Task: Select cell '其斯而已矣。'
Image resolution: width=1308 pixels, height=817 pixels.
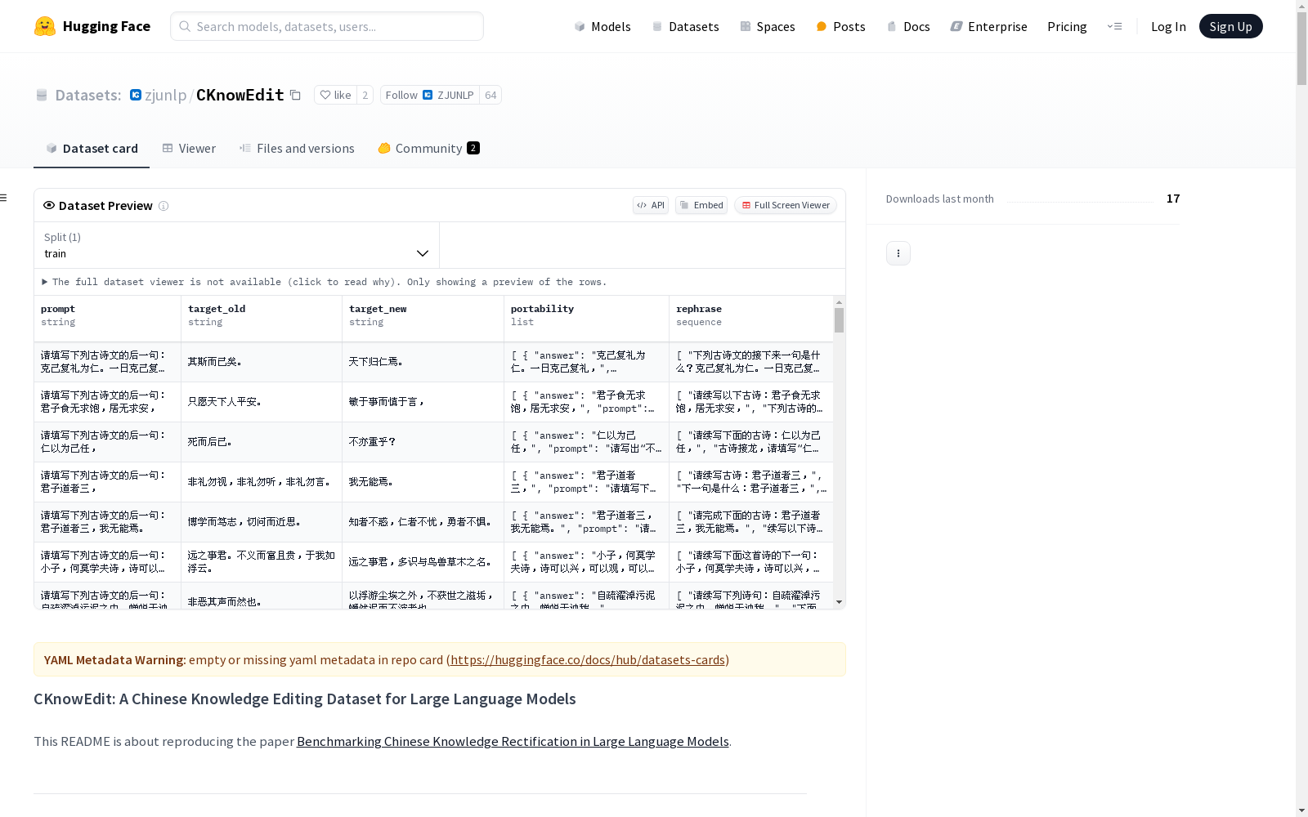Action: point(262,362)
